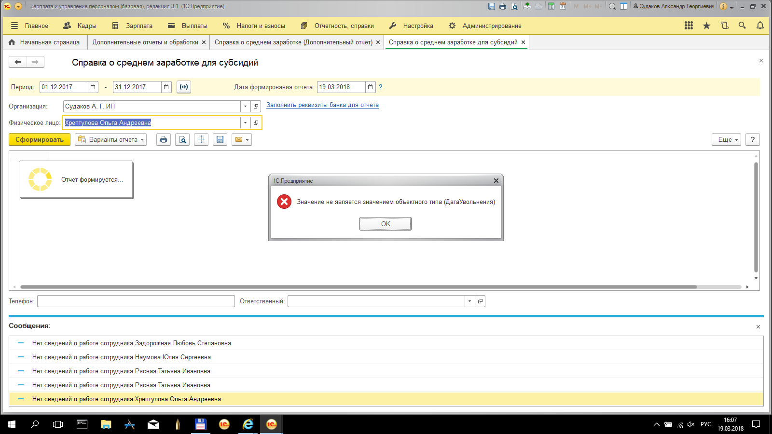Open the info 'i' icon in title bar
The image size is (772, 434).
click(x=723, y=6)
